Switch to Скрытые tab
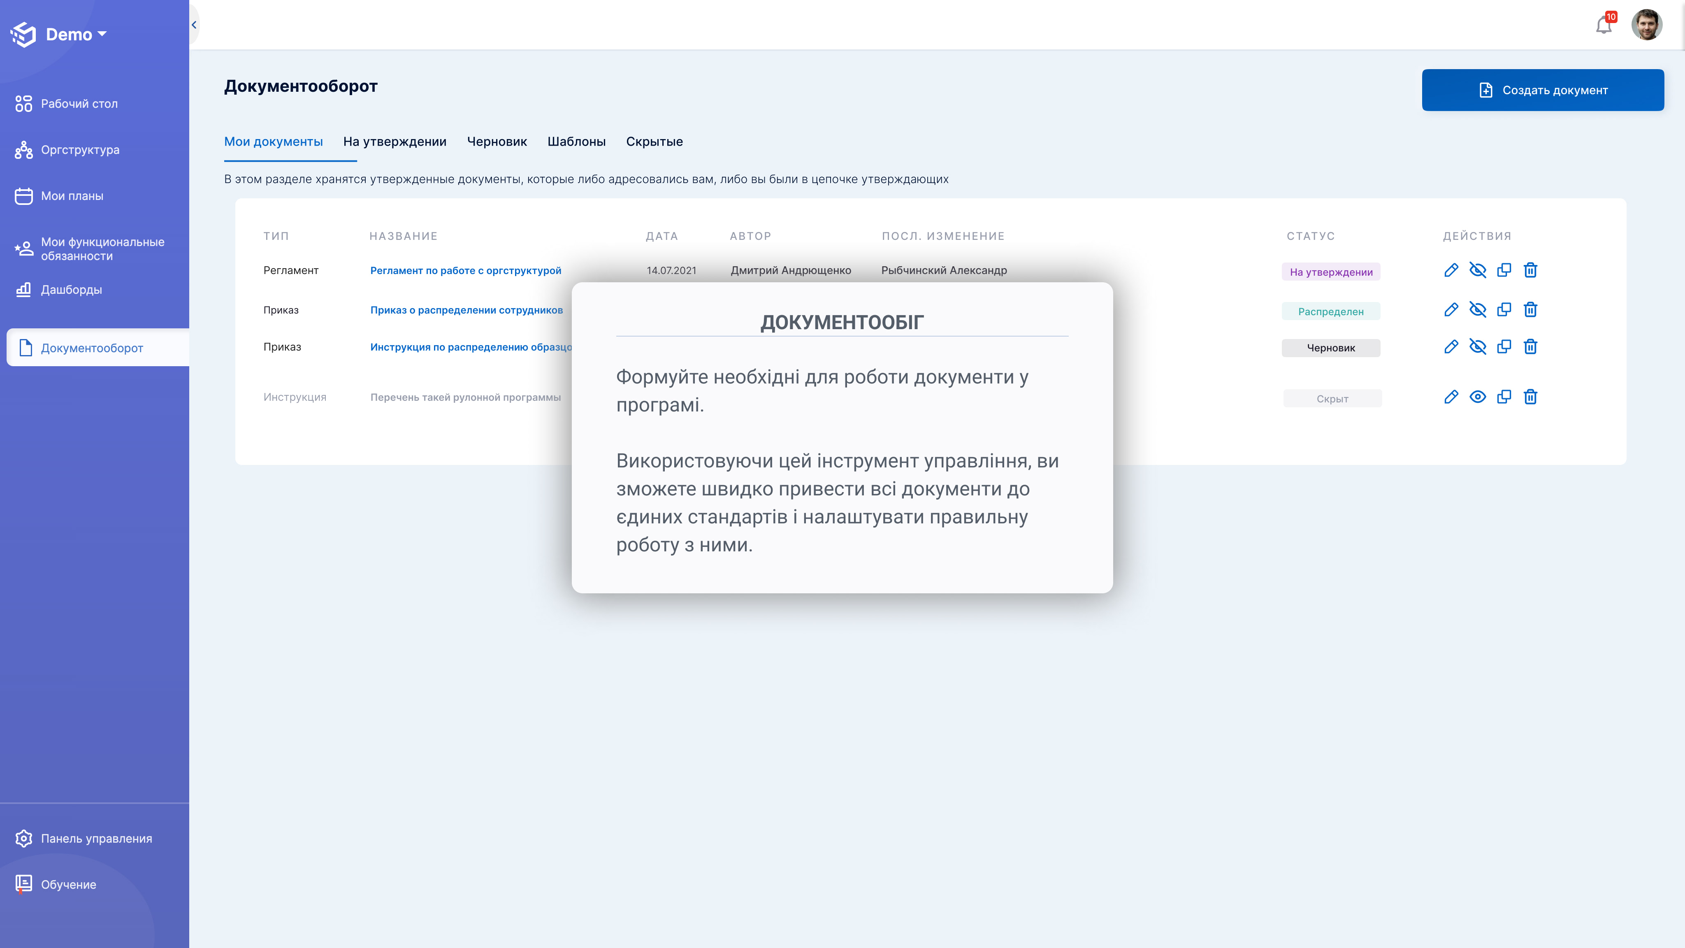Viewport: 1685px width, 948px height. click(x=654, y=141)
